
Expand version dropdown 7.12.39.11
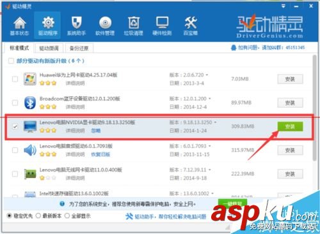coord(210,170)
